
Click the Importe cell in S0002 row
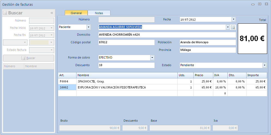pyautogui.click(x=257, y=87)
